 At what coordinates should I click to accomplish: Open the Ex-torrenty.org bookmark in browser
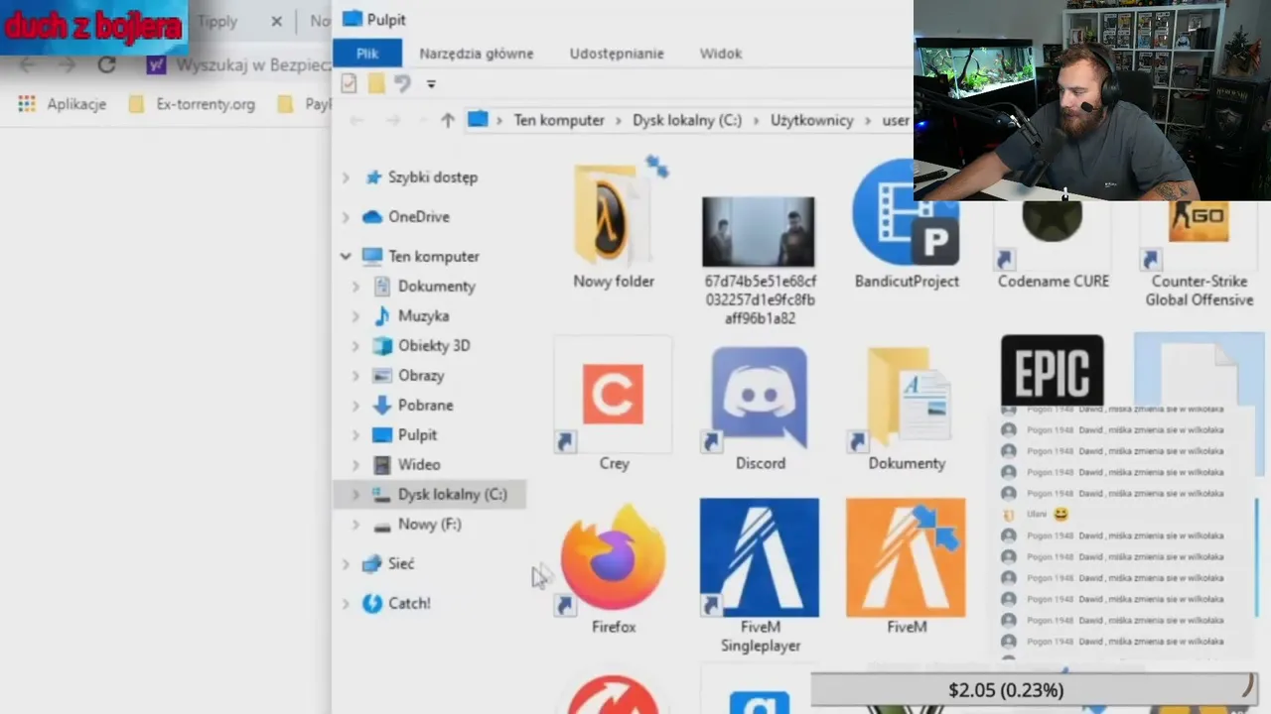click(192, 104)
